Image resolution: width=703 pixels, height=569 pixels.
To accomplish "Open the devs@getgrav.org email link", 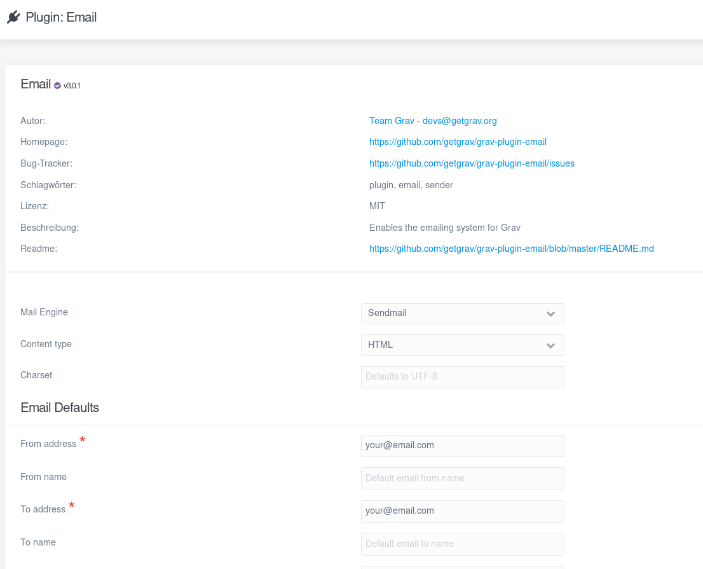I will tap(460, 121).
